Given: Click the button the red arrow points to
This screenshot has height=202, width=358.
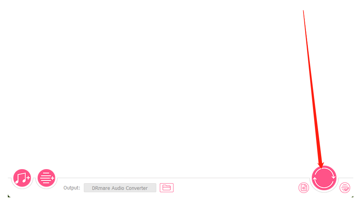Looking at the screenshot, I should pyautogui.click(x=324, y=178).
